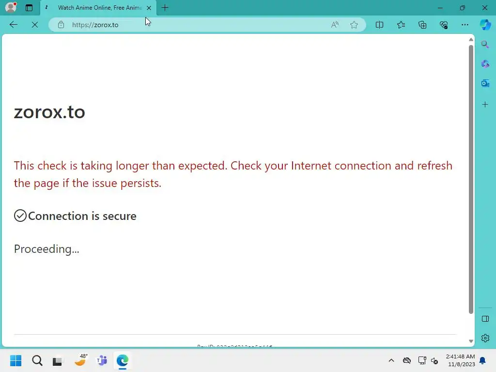The width and height of the screenshot is (496, 372).
Task: Go back to the previous page
Action: click(x=13, y=25)
